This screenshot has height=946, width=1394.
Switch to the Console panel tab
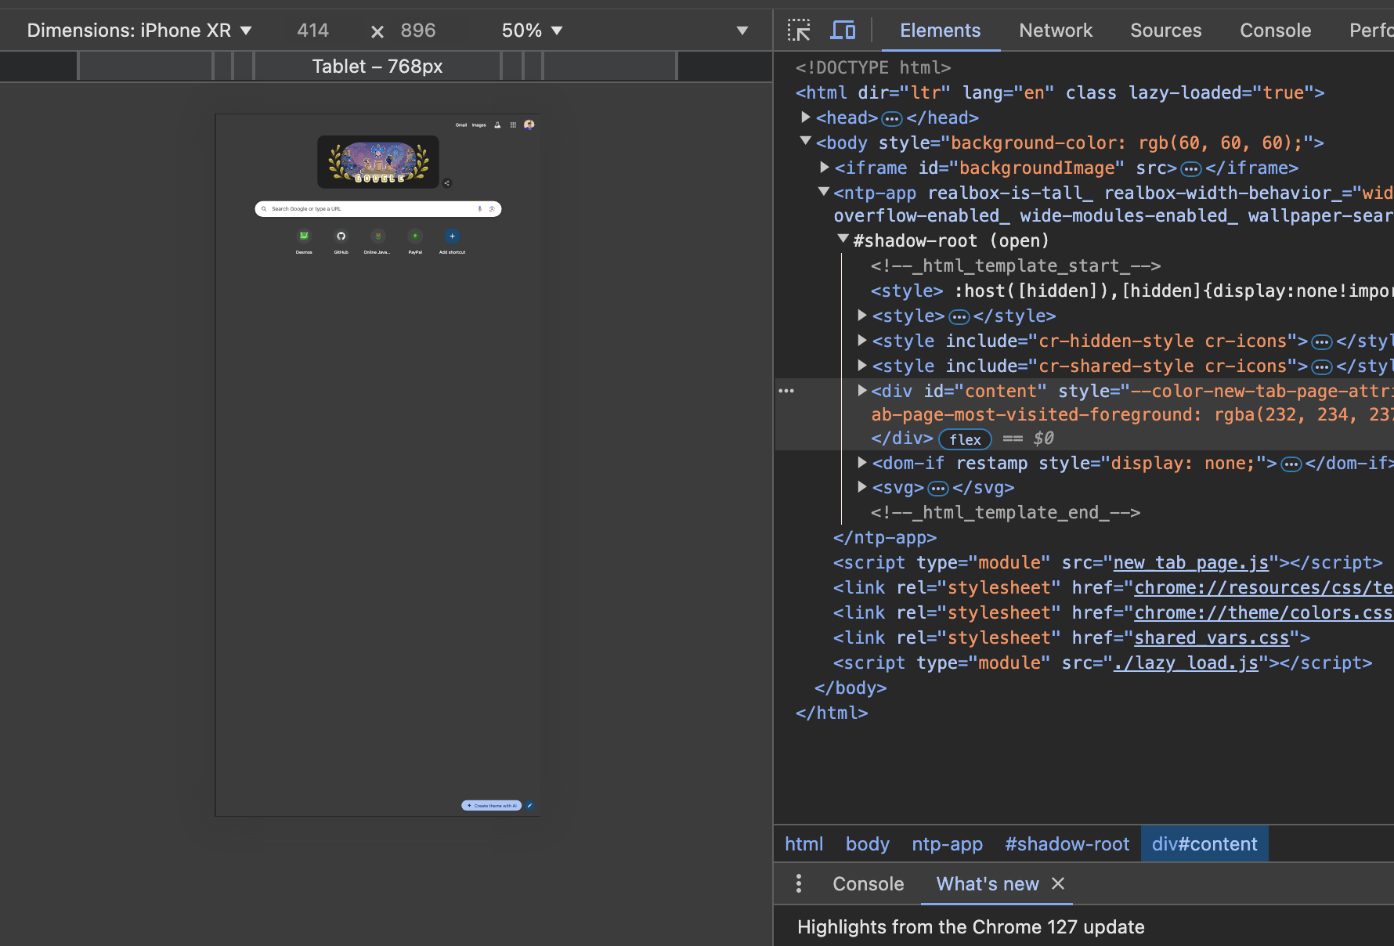pyautogui.click(x=1275, y=31)
